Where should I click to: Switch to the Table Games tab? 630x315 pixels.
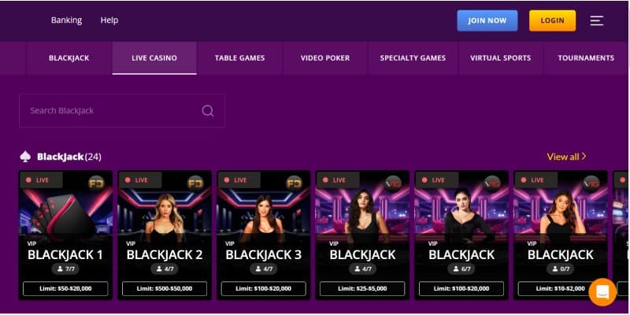click(x=239, y=58)
